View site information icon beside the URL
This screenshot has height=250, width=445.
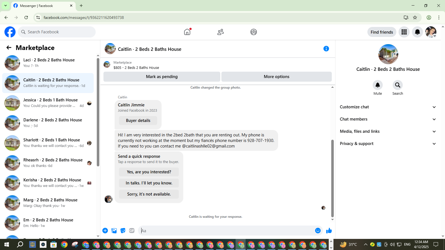[38, 17]
